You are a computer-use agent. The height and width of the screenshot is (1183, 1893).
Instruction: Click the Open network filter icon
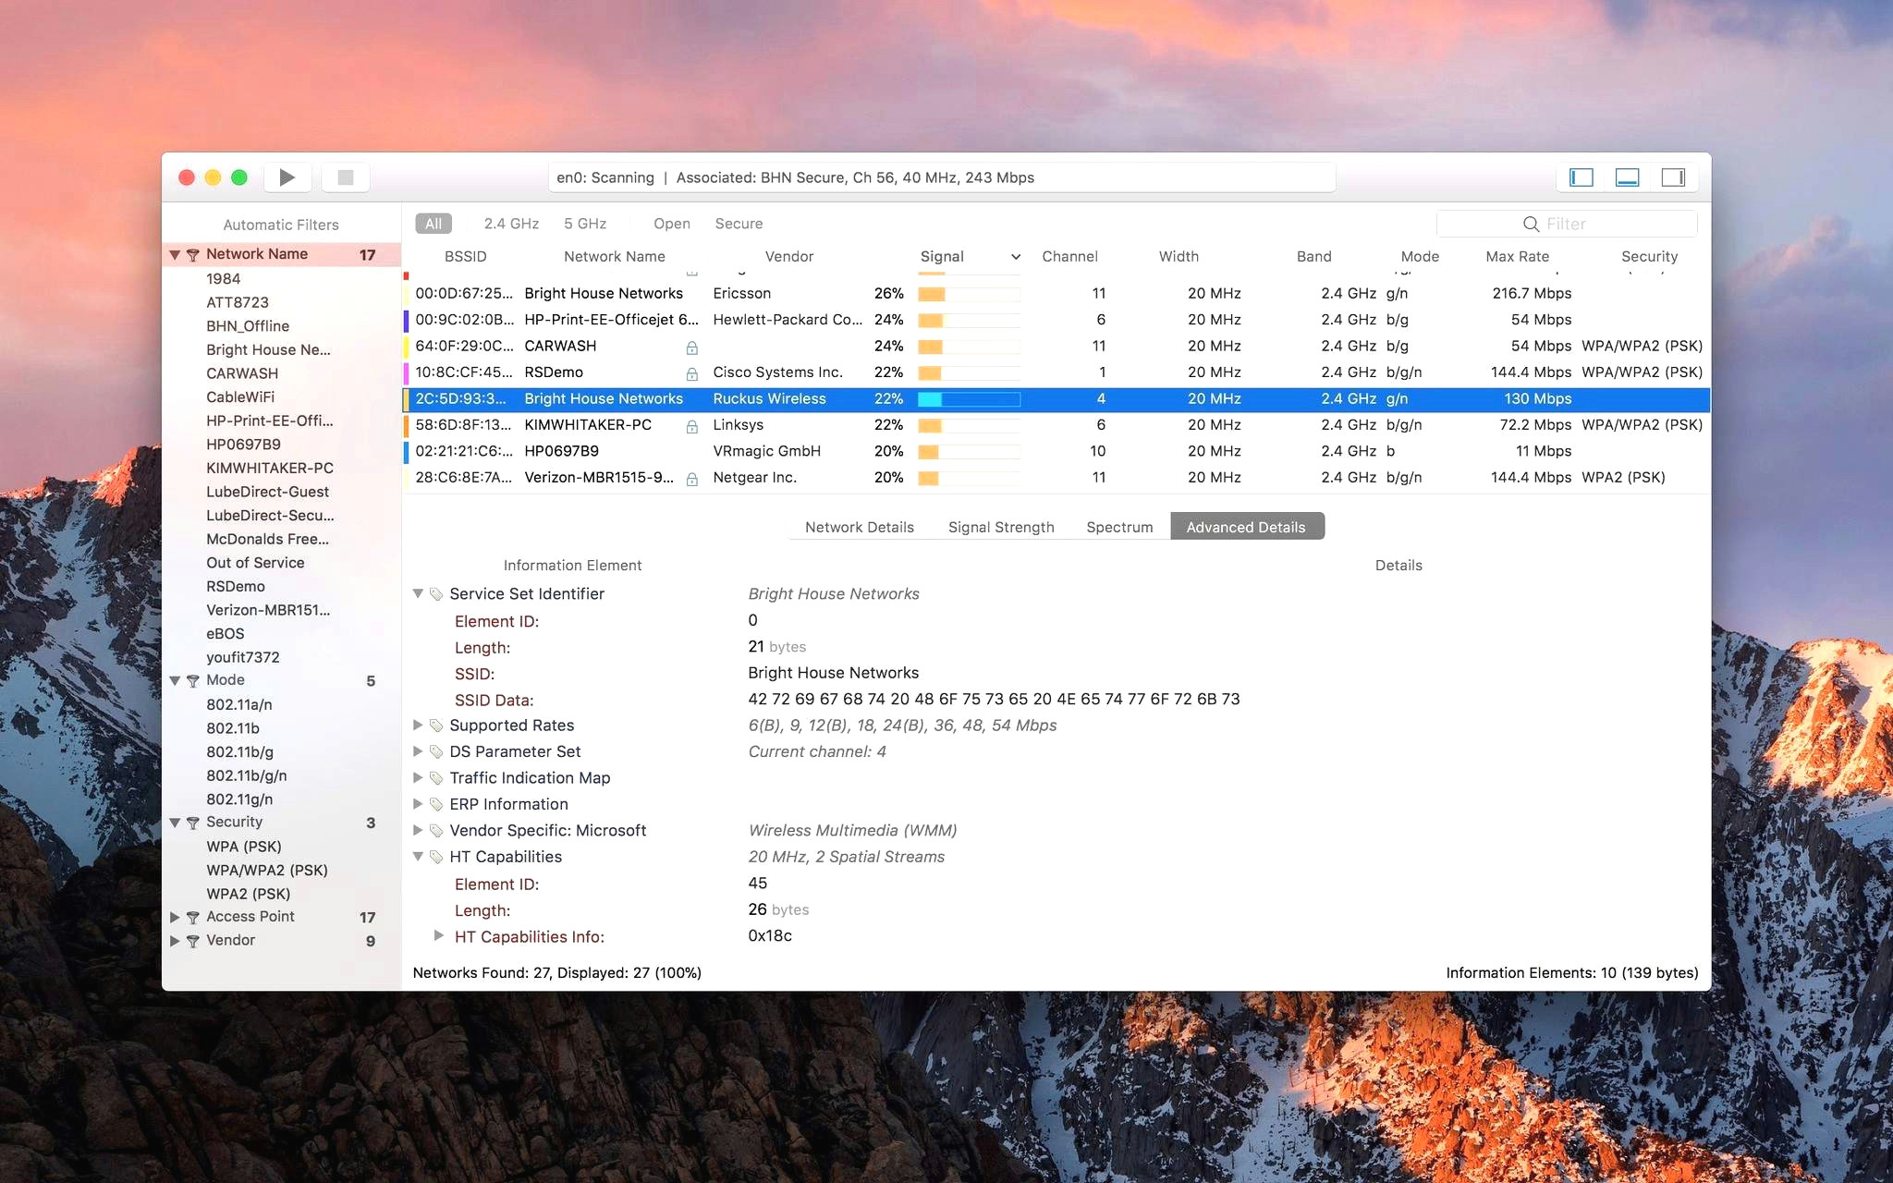[x=667, y=222]
